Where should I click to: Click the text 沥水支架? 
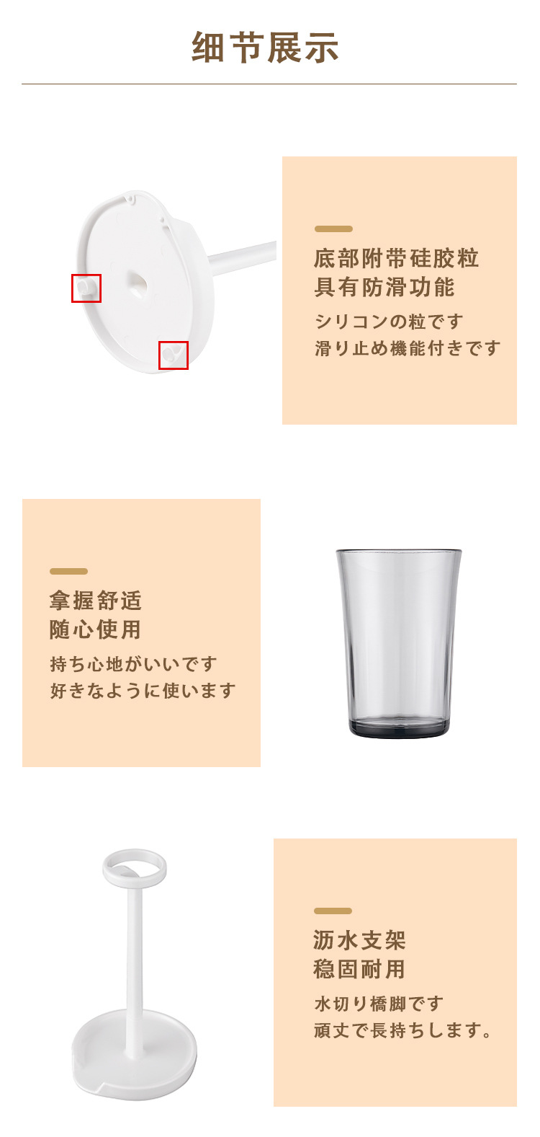[360, 940]
